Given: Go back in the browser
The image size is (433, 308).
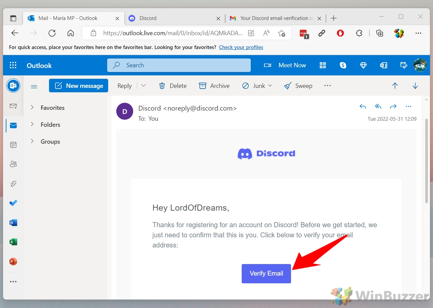Looking at the screenshot, I should (15, 33).
